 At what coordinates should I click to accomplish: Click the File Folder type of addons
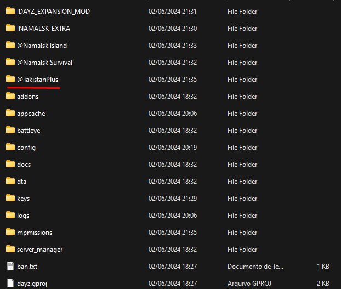point(242,97)
